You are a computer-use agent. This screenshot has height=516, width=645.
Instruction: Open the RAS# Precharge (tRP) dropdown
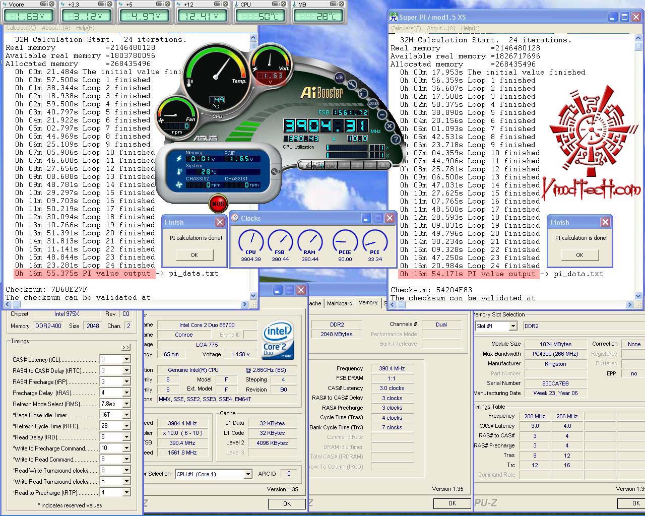pos(126,381)
